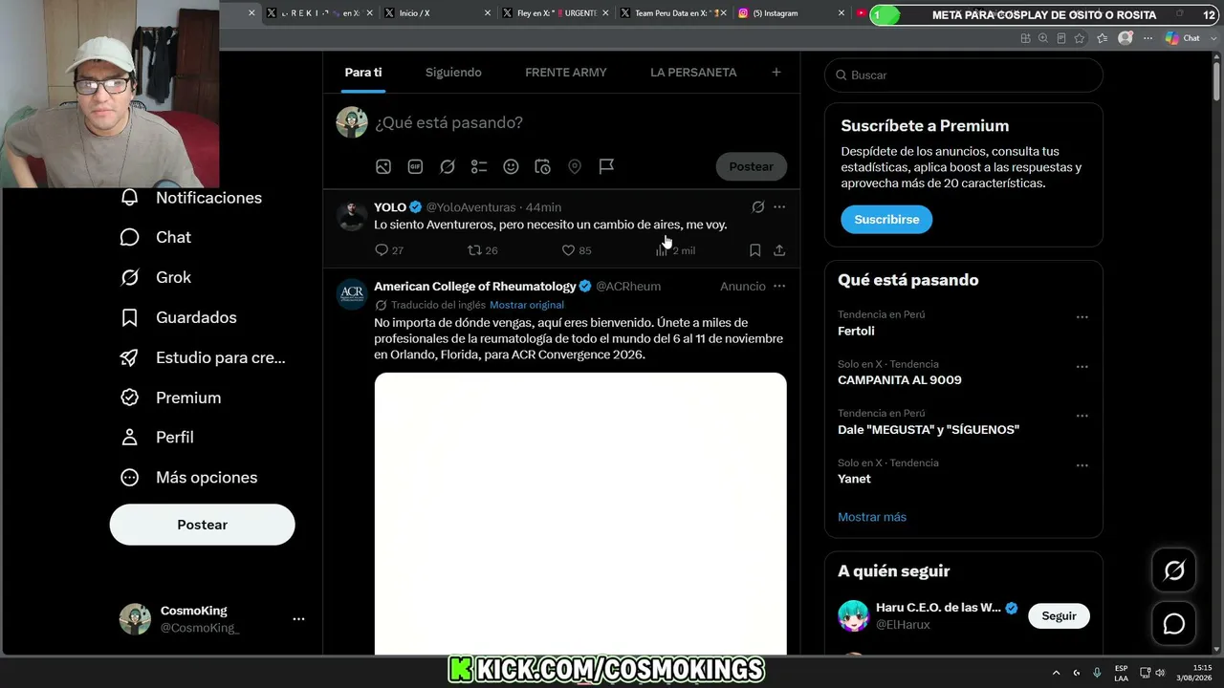
Task: Open @YoloAventuras handle link
Action: click(470, 207)
